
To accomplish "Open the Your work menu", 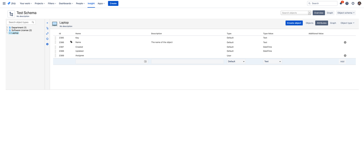I will tap(26, 4).
